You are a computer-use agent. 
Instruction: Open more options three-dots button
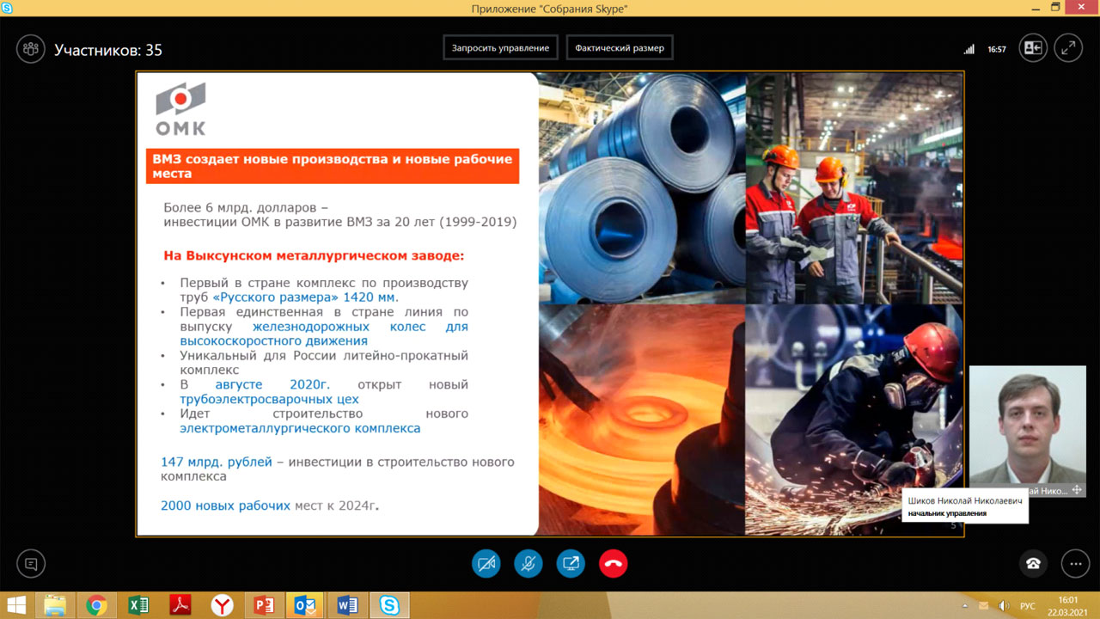click(1075, 564)
